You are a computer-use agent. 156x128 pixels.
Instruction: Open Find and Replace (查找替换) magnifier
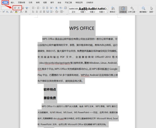point(143,10)
